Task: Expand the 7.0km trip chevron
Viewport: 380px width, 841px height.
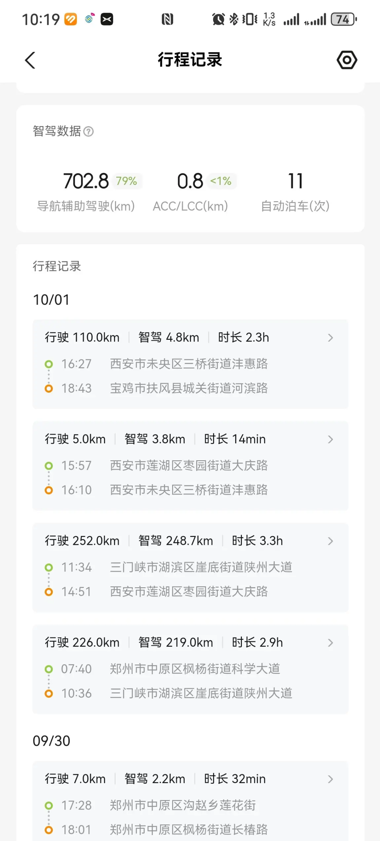Action: [330, 779]
